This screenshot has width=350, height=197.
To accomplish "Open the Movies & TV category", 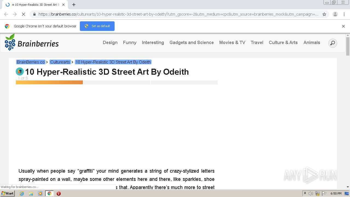I will point(232,42).
